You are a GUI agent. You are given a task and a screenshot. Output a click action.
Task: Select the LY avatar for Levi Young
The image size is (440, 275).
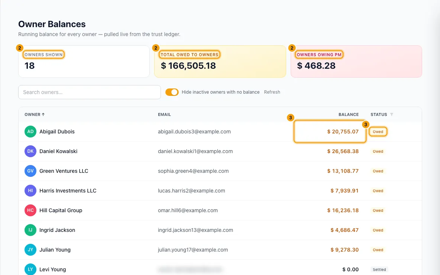coord(30,269)
